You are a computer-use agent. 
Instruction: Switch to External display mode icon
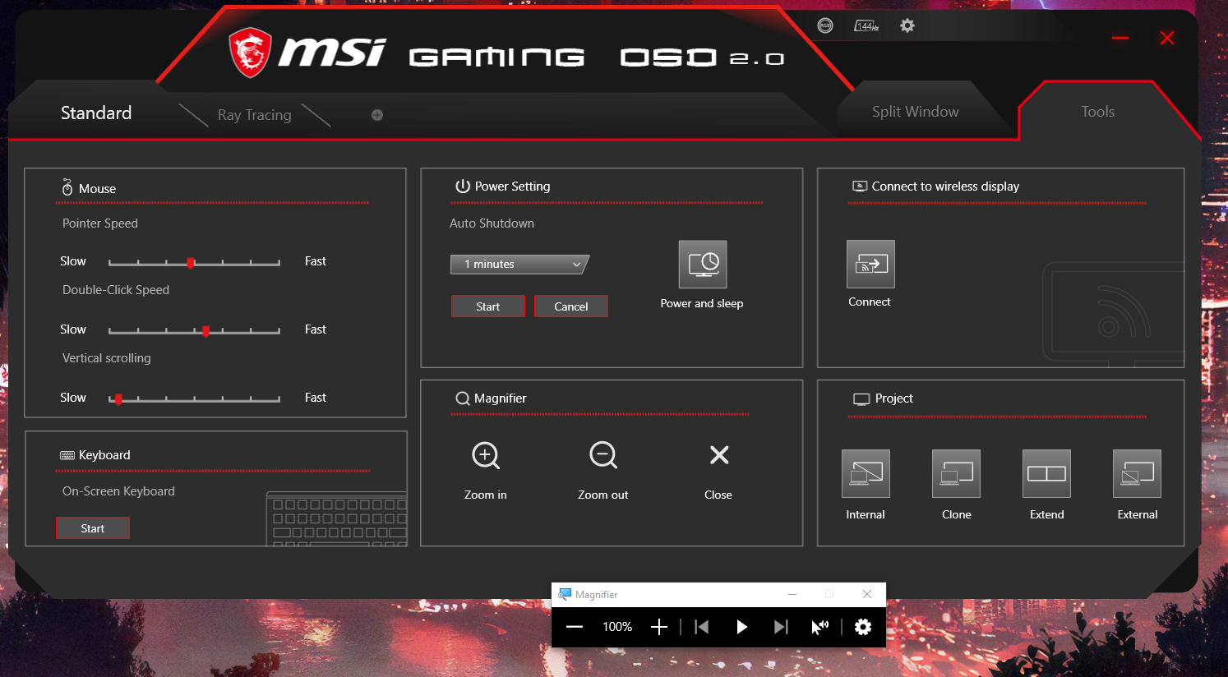(1137, 474)
